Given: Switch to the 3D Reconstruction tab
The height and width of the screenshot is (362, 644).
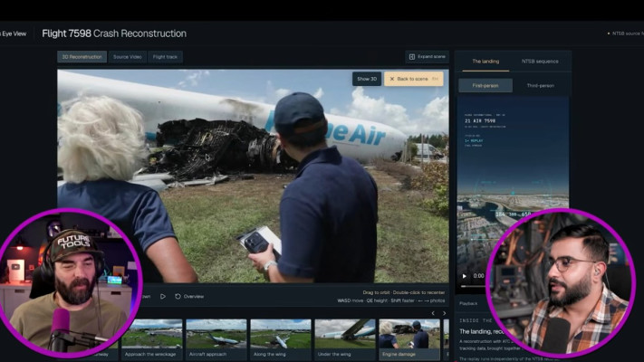Looking at the screenshot, I should (x=82, y=57).
